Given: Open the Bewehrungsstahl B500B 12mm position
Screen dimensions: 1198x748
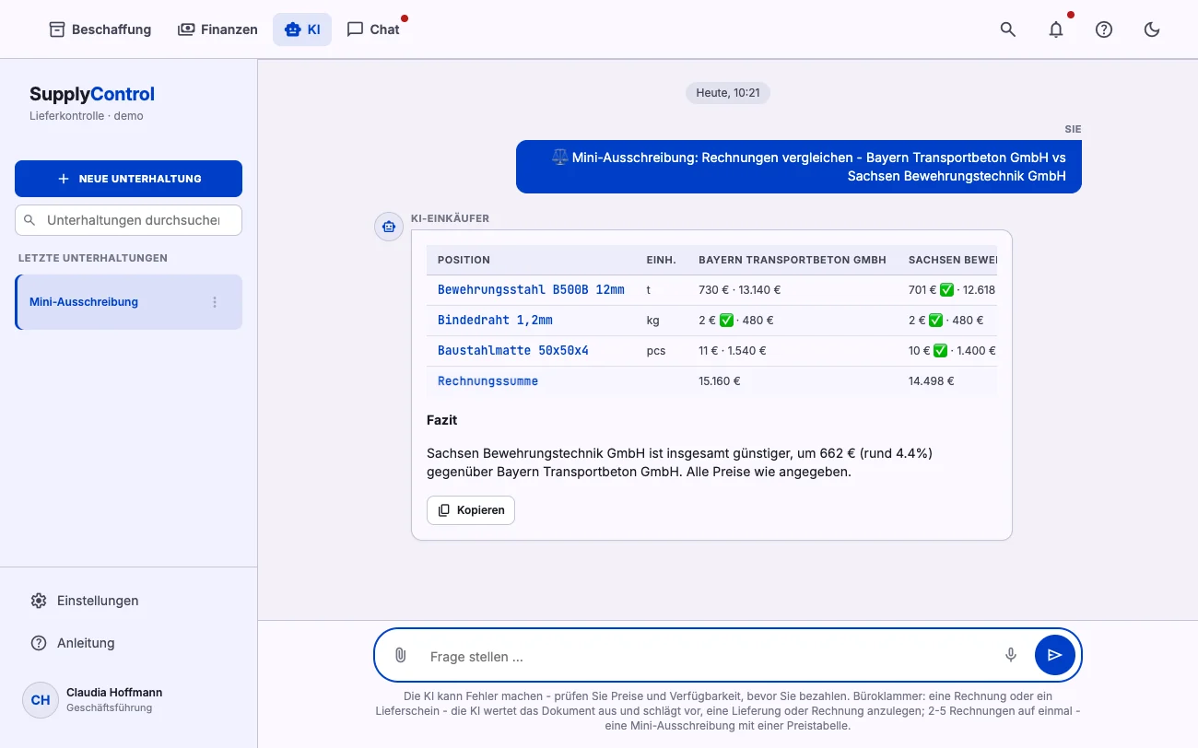Looking at the screenshot, I should click(531, 289).
